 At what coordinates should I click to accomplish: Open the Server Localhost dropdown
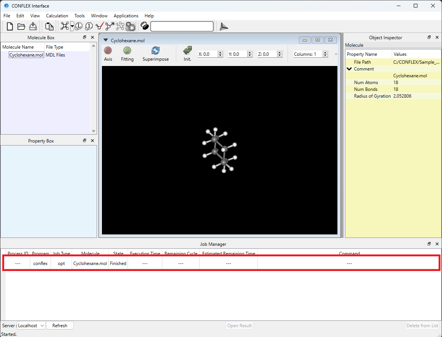(31, 326)
